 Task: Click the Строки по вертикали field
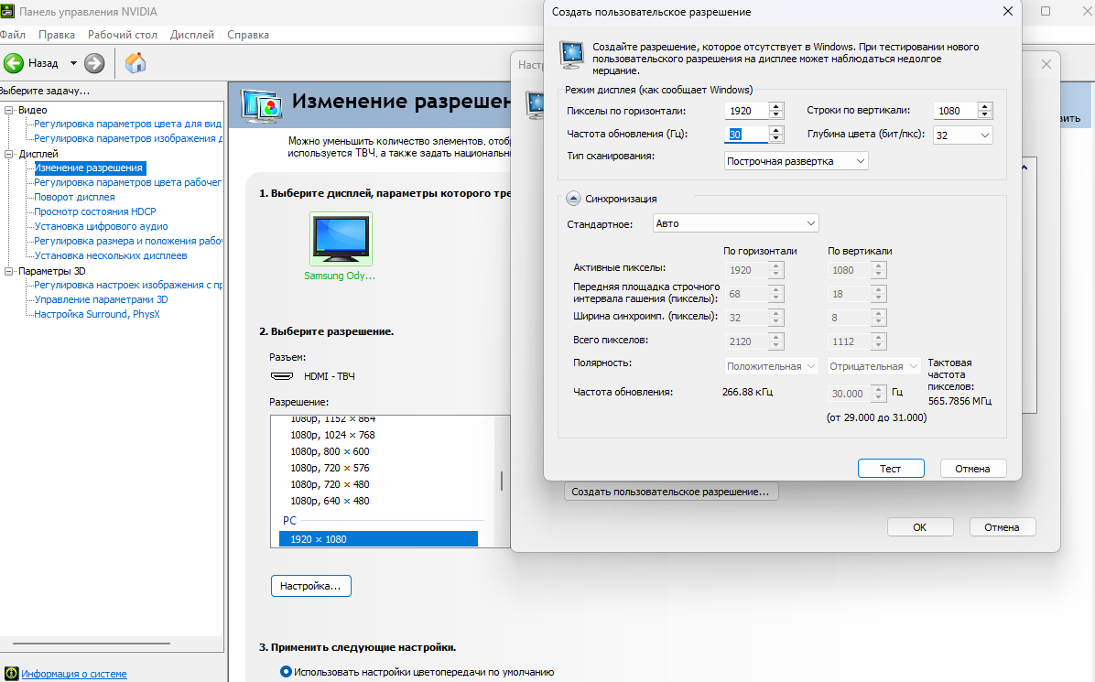pyautogui.click(x=955, y=110)
